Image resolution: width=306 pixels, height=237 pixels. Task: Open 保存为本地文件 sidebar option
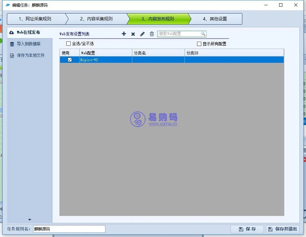click(x=31, y=55)
